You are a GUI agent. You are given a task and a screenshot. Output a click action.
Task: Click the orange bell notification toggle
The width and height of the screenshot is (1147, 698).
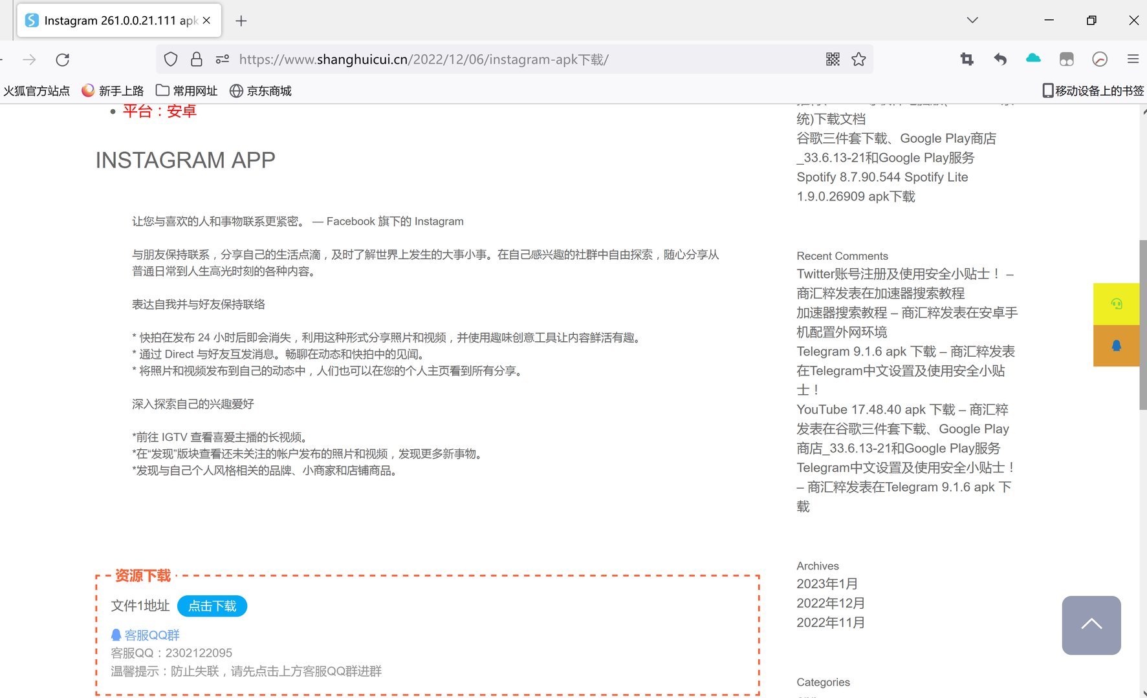click(1116, 345)
